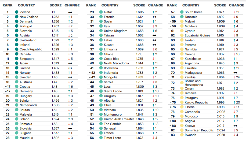Click the first CHANGE column header

[72, 5]
